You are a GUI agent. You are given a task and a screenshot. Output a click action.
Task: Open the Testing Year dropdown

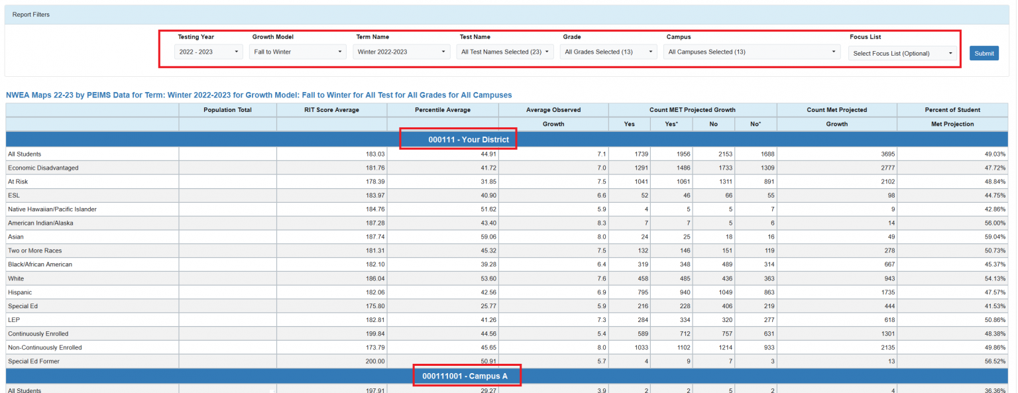click(x=208, y=51)
